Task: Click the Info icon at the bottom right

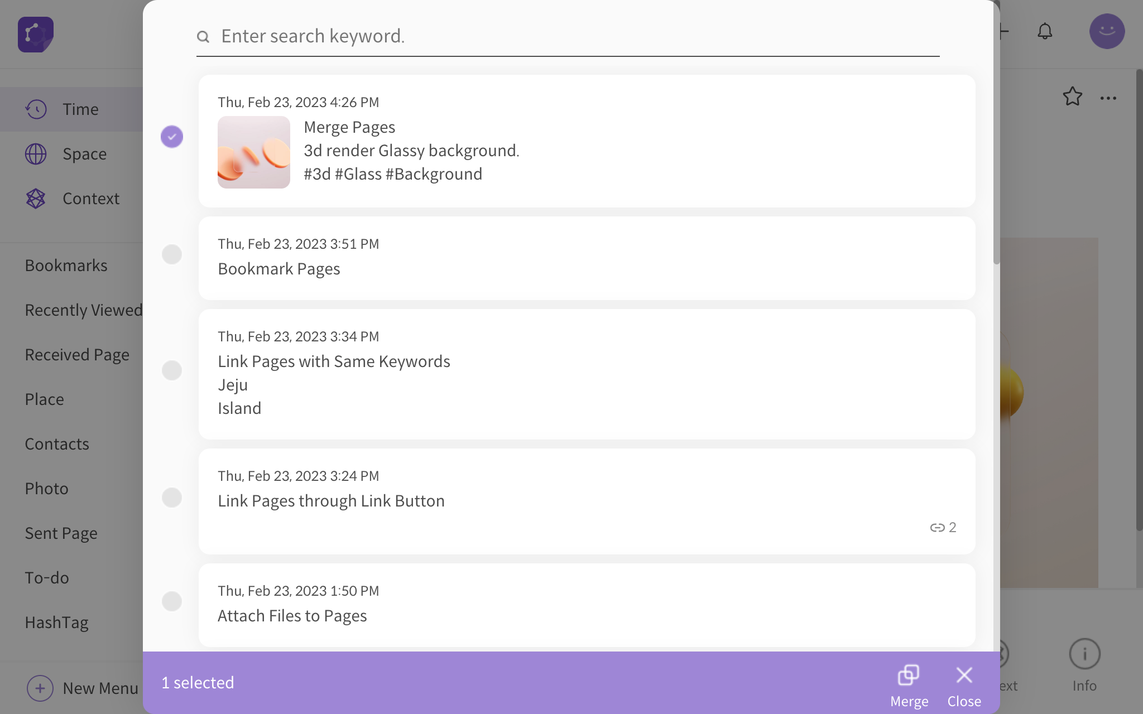Action: (x=1084, y=654)
